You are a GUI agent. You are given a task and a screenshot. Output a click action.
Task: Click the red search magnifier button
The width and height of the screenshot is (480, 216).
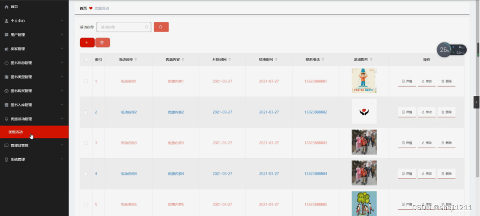[x=161, y=27]
